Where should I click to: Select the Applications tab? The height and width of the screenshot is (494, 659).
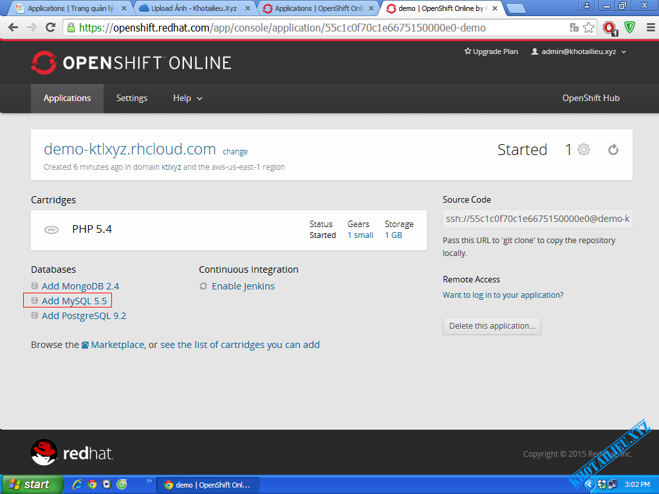(67, 98)
